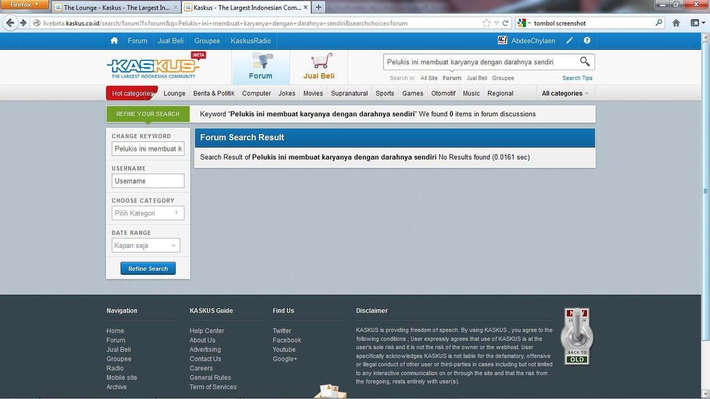Viewport: 710px width, 399px height.
Task: Open the Search Tips link
Action: [x=577, y=78]
